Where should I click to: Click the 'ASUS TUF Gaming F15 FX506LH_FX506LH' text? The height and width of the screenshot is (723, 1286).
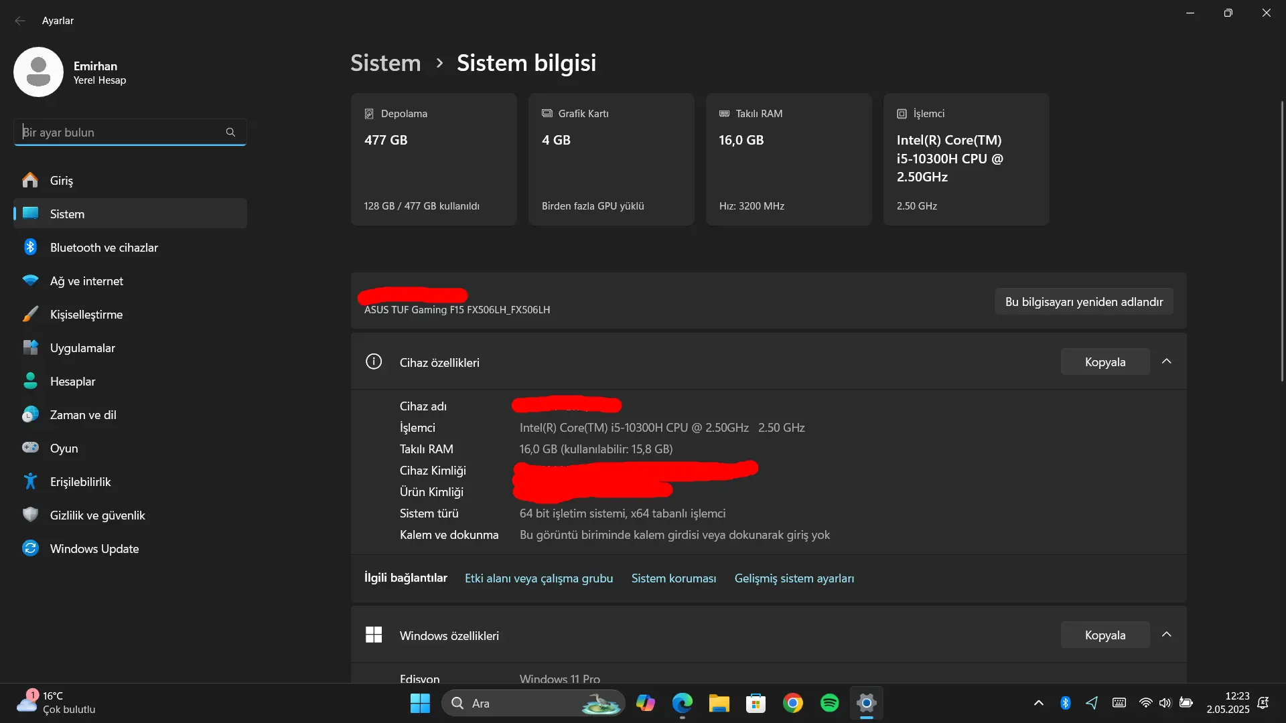pyautogui.click(x=457, y=309)
